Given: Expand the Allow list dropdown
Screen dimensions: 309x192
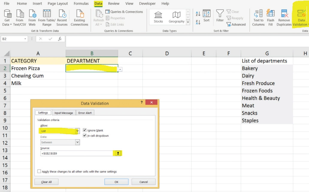Looking at the screenshot, I should pyautogui.click(x=78, y=131).
